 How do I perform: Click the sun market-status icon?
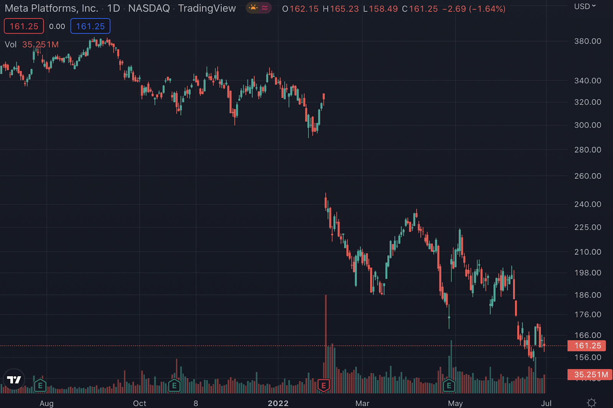tap(253, 8)
